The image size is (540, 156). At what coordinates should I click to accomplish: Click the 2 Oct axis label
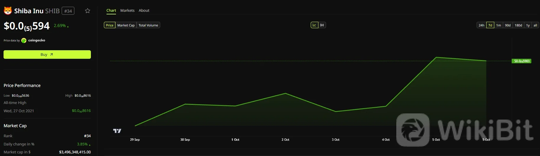[285, 140]
